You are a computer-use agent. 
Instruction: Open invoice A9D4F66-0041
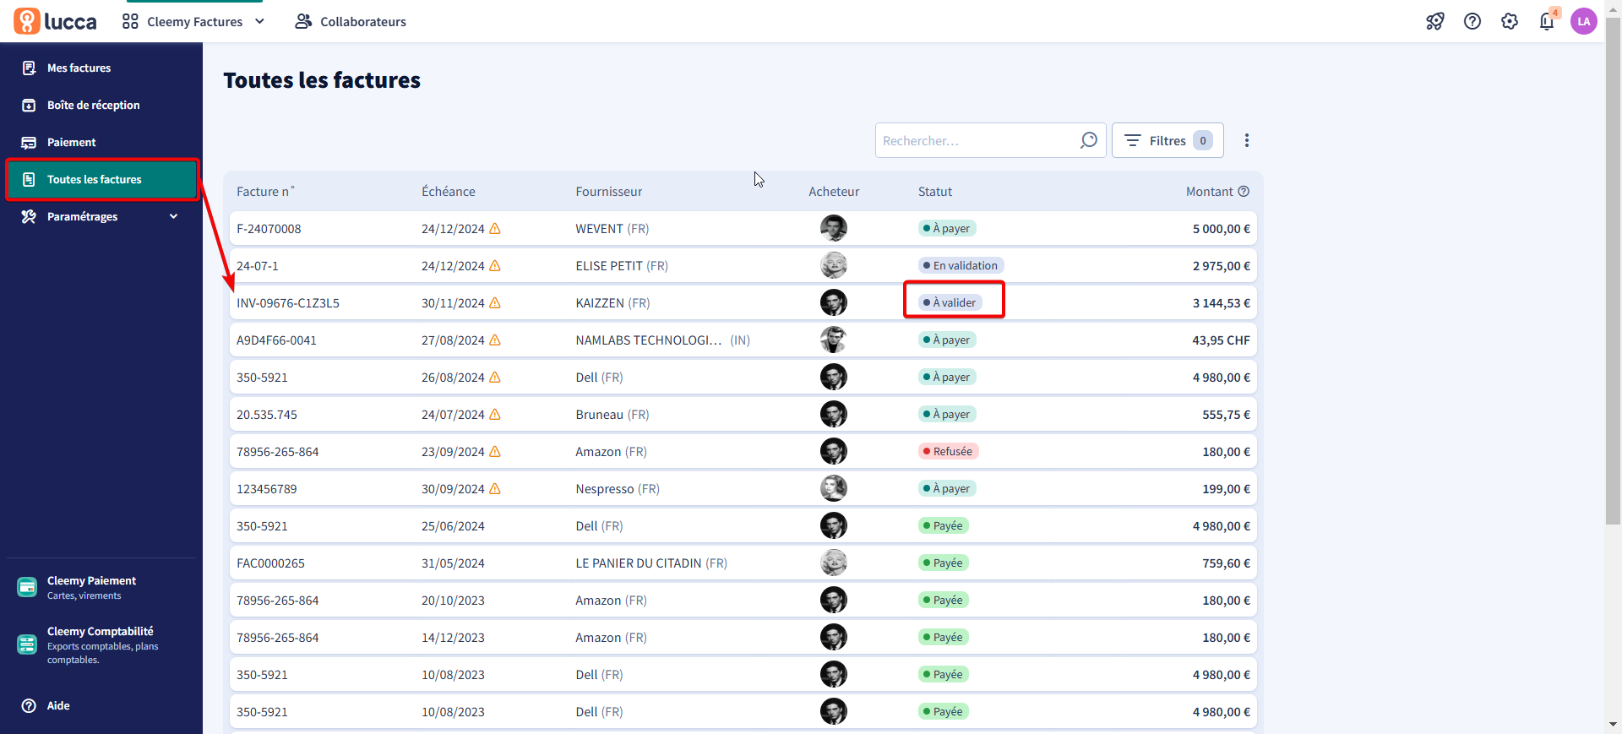click(276, 340)
